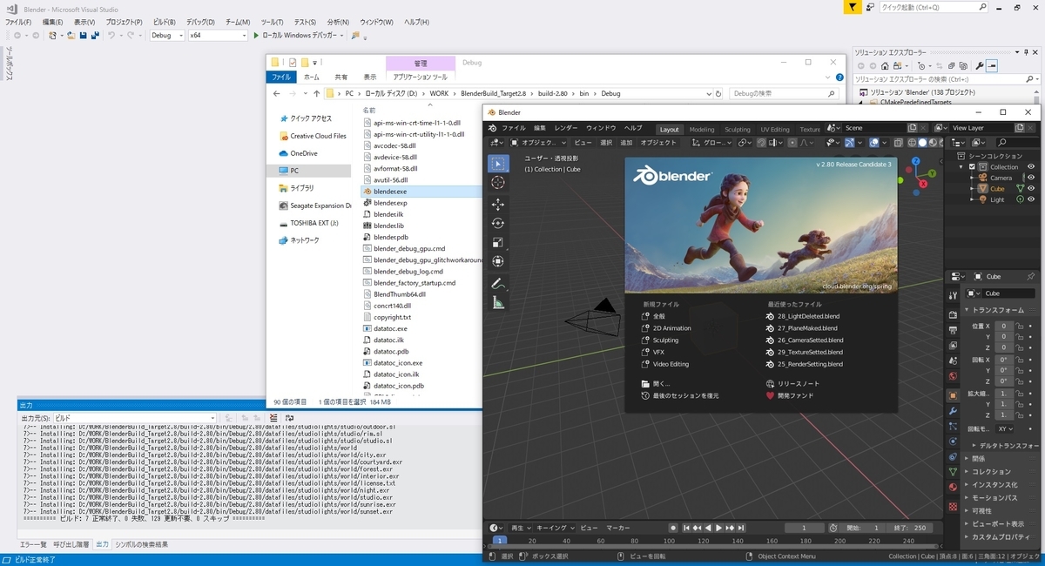This screenshot has width=1045, height=566.
Task: Select the Annotate tool in Blender
Action: pyautogui.click(x=498, y=284)
